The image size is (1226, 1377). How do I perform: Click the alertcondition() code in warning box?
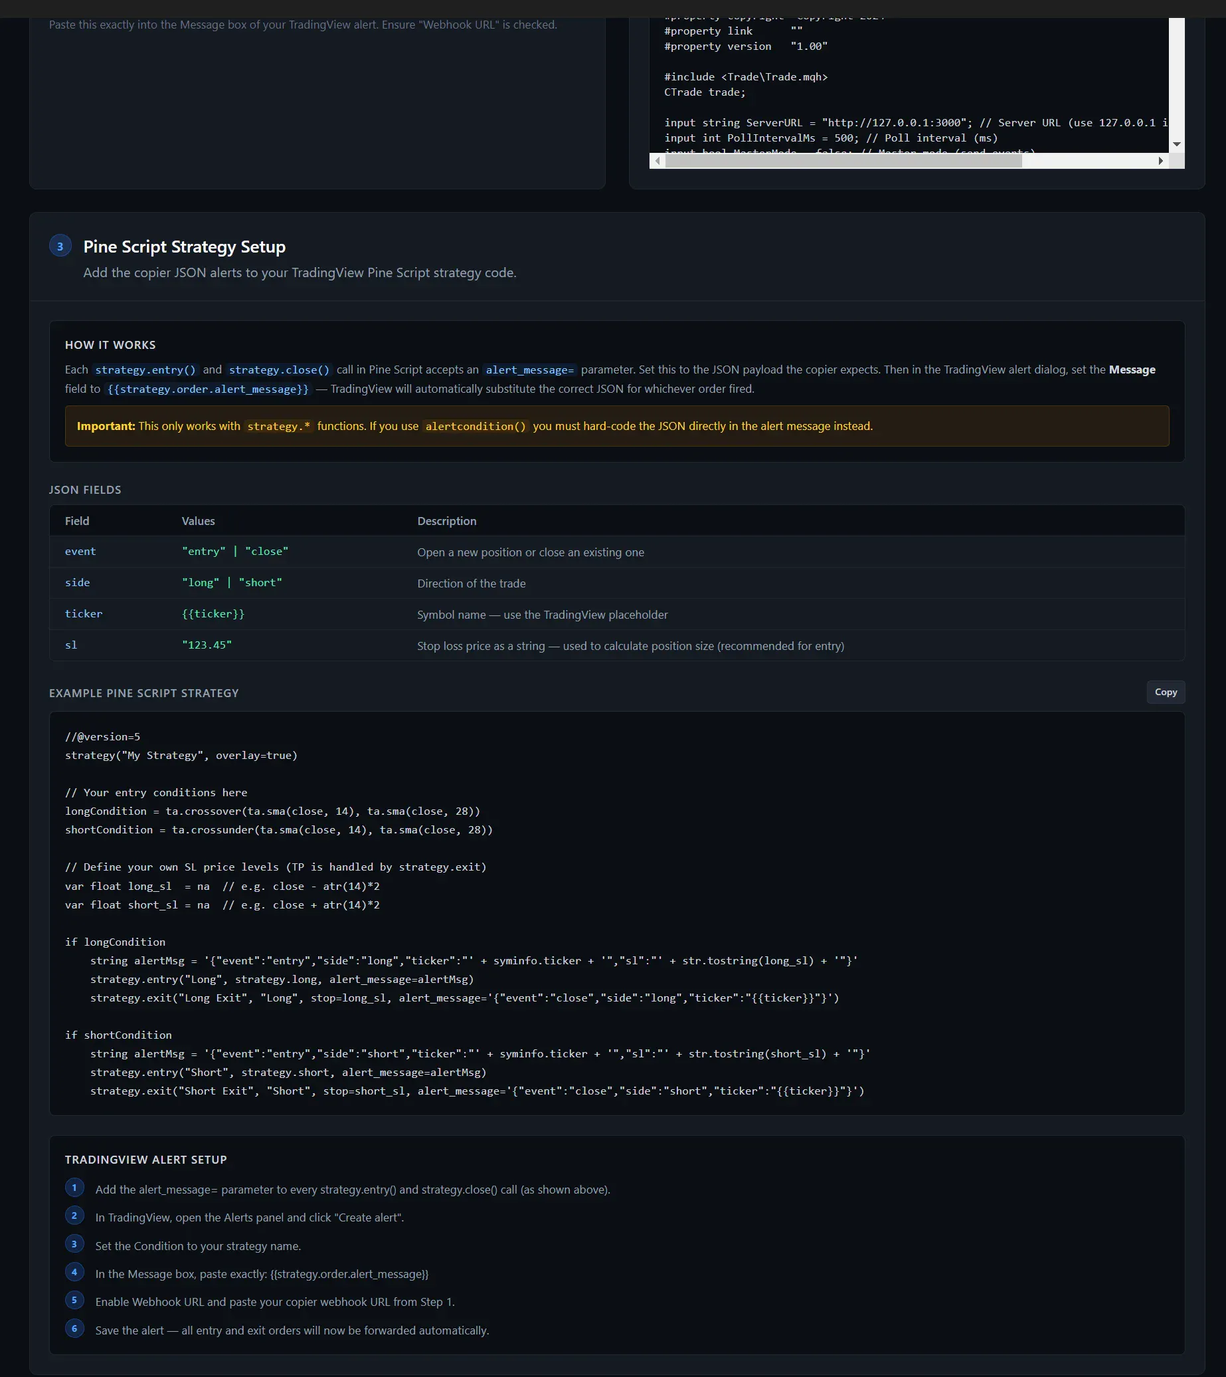tap(476, 427)
